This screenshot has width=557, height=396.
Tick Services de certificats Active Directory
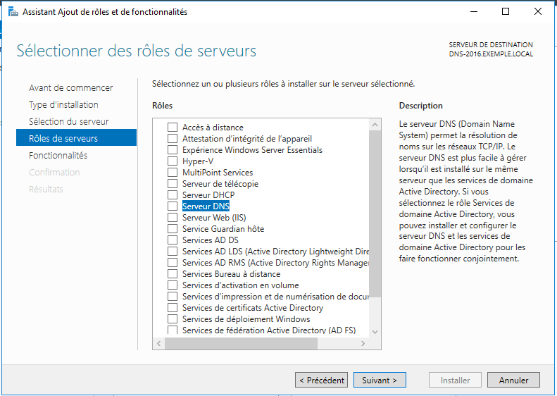tap(173, 308)
